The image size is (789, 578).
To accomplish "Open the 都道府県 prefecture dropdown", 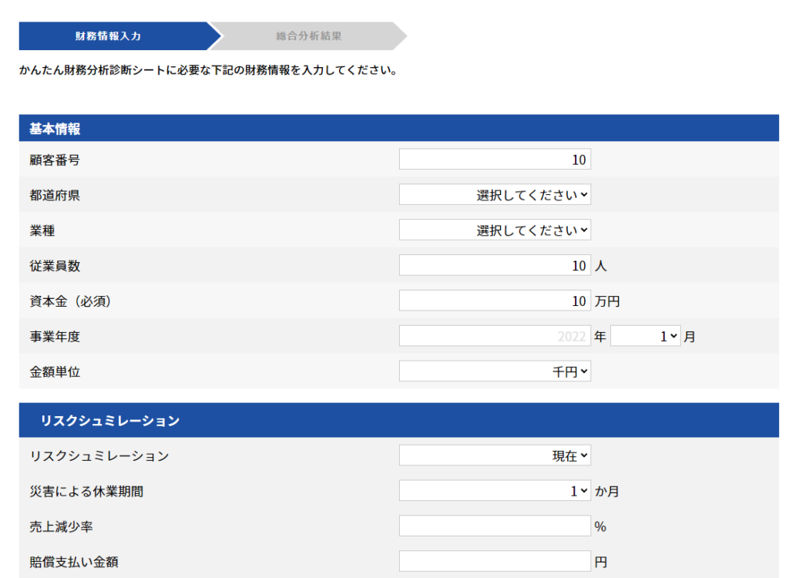I will click(495, 195).
